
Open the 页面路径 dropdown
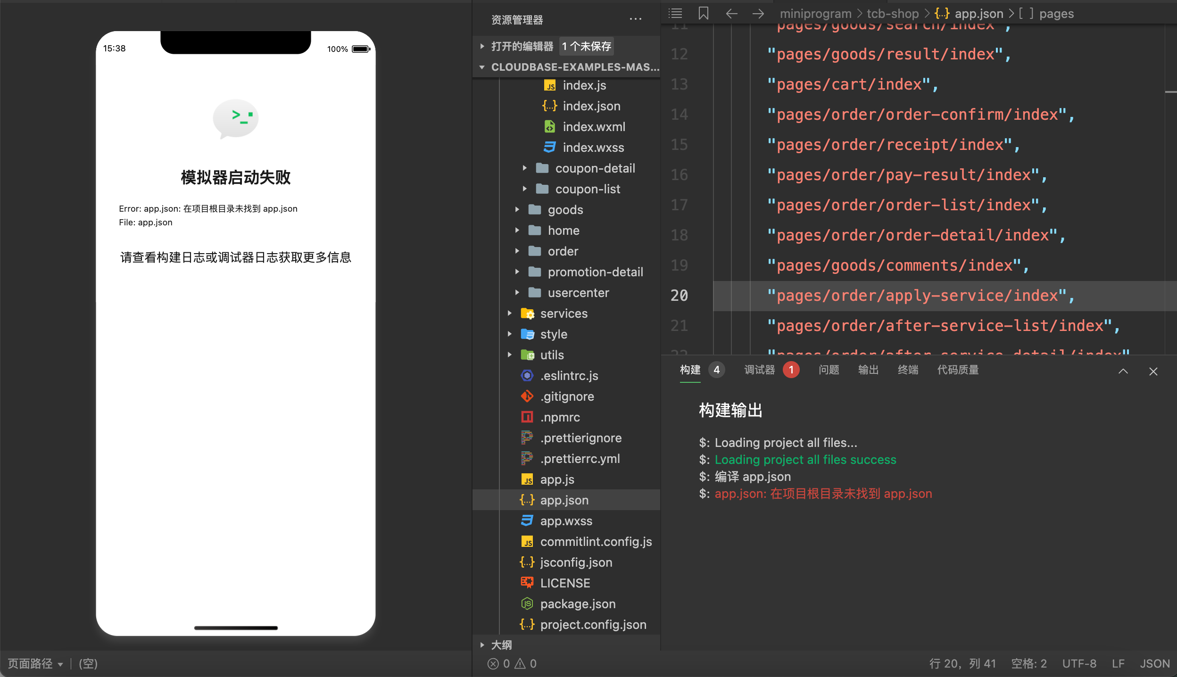coord(35,664)
